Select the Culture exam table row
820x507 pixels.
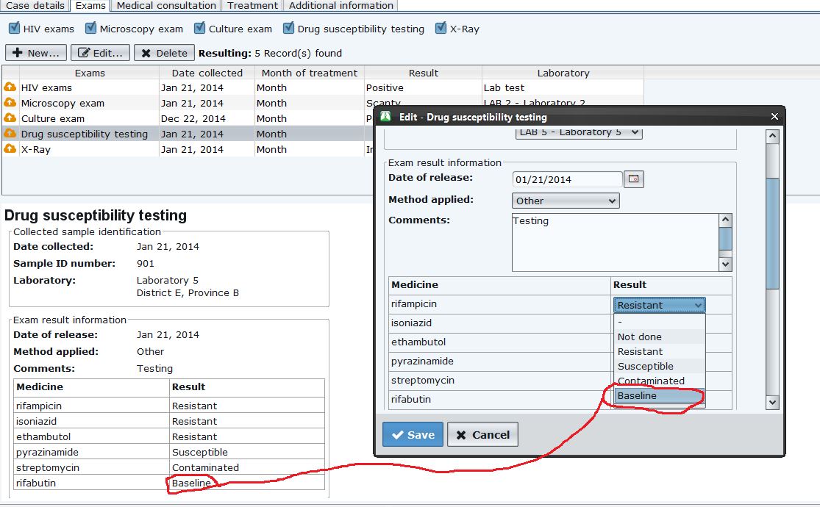coord(323,118)
